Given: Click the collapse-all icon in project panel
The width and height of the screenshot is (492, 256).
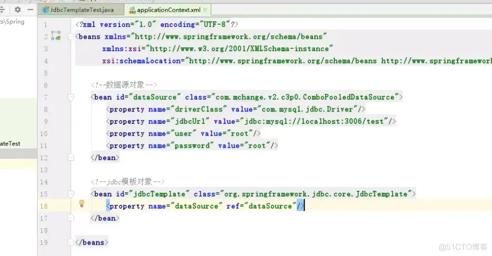Looking at the screenshot, I should point(2,10).
